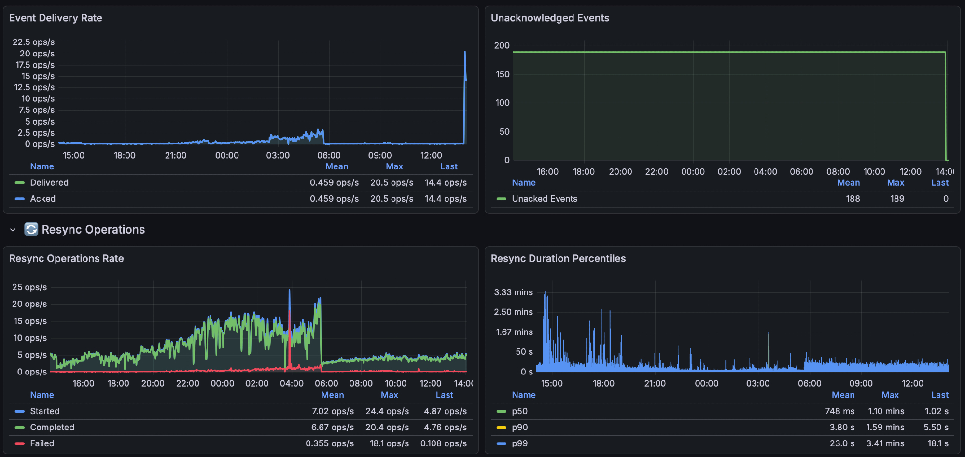The image size is (965, 457).
Task: Open the Event Delivery Rate panel title menu
Action: click(x=56, y=18)
